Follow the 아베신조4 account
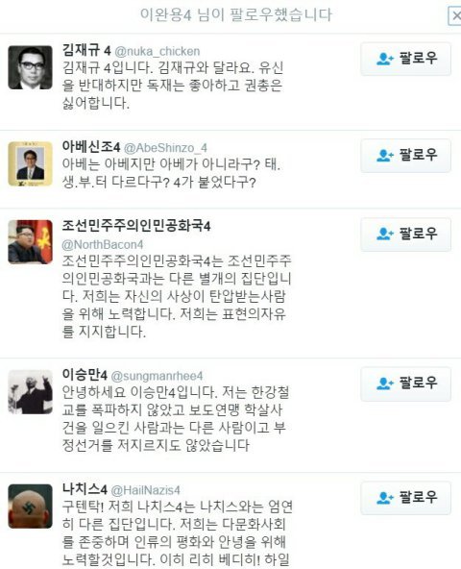Image resolution: width=461 pixels, height=569 pixels. [x=406, y=156]
